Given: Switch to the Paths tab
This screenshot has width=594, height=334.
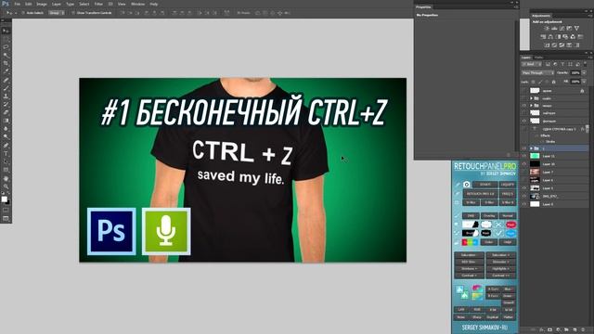Looking at the screenshot, I should click(538, 58).
